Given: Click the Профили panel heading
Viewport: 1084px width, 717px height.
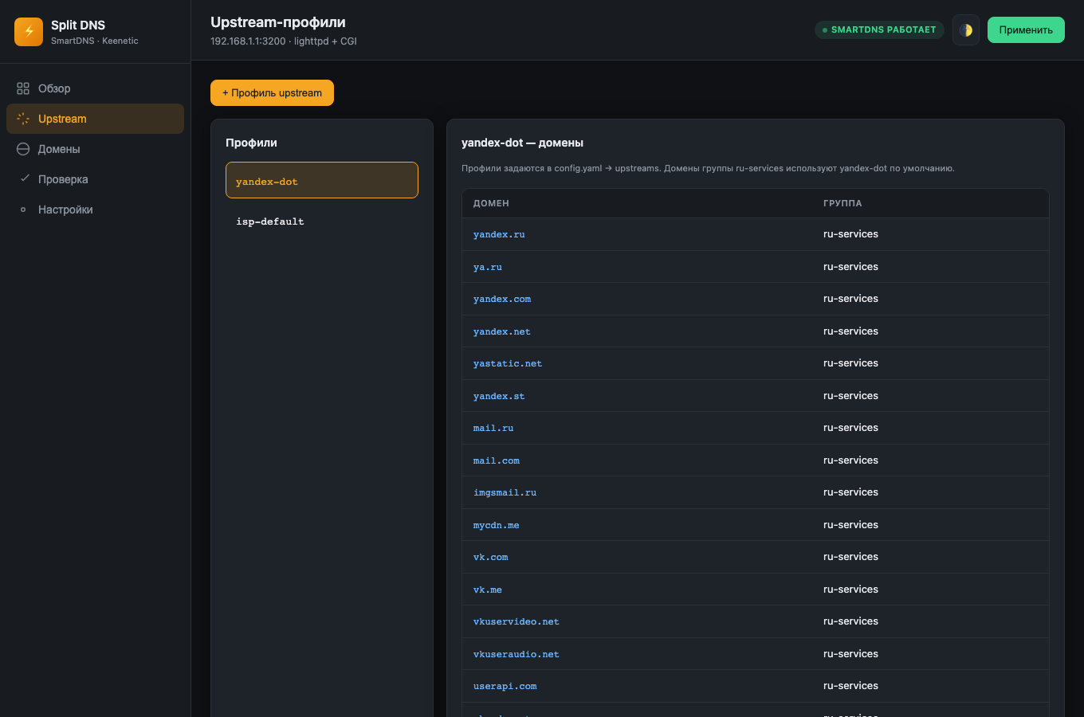Looking at the screenshot, I should pos(251,143).
